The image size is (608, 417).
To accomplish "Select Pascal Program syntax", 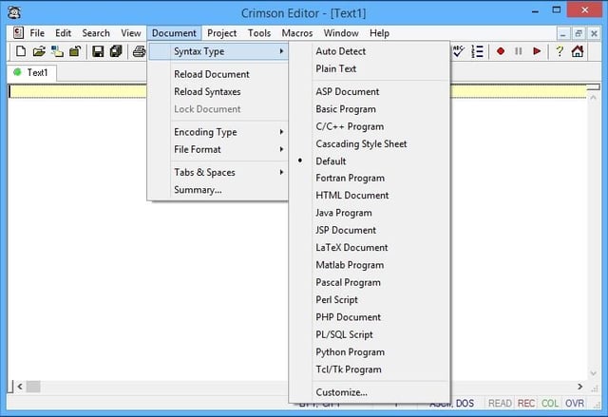I will point(370,282).
